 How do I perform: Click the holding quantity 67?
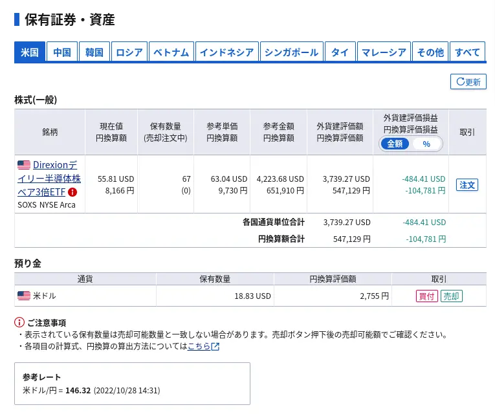click(x=186, y=179)
